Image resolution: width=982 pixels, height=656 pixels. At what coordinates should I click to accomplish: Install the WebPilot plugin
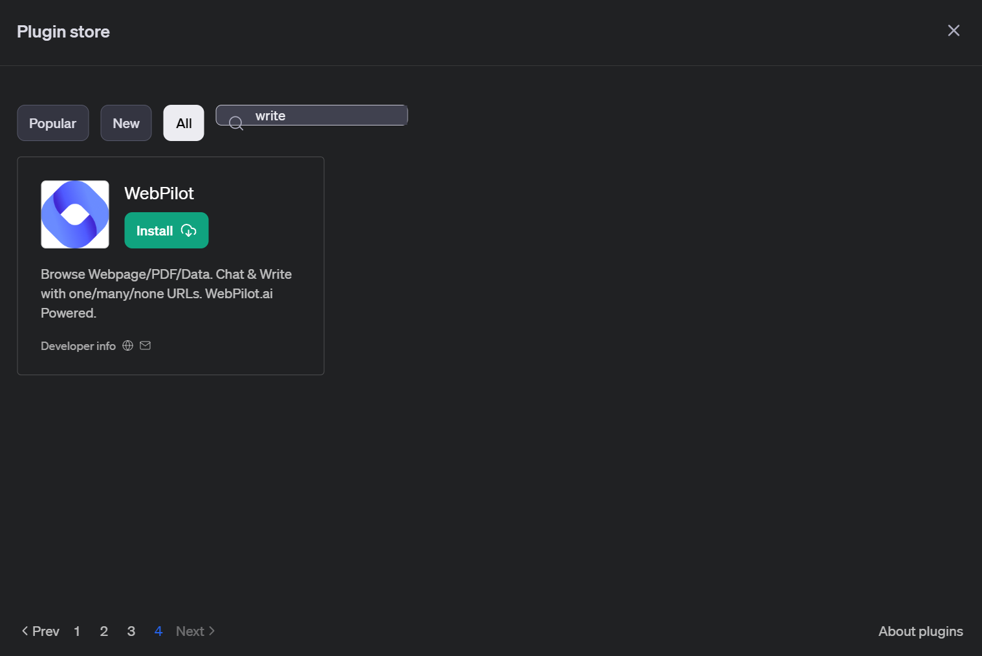(x=155, y=230)
